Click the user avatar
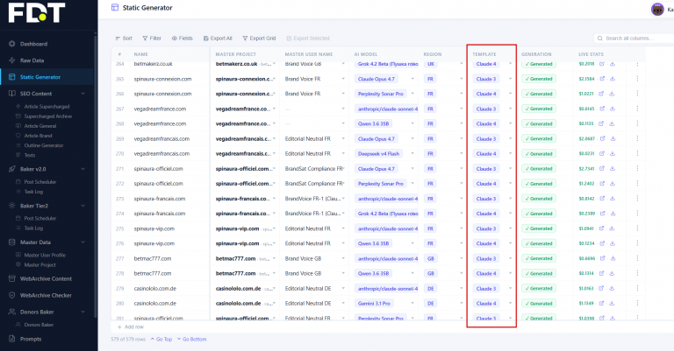Screen dimensions: 674x351 pyautogui.click(x=657, y=9)
